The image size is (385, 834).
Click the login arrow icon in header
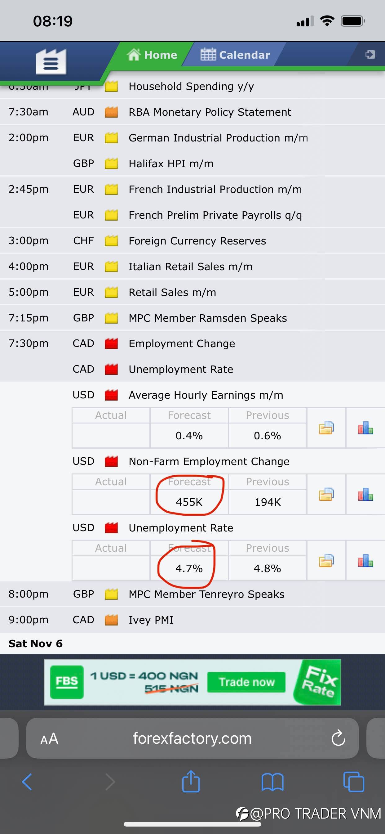click(x=370, y=54)
